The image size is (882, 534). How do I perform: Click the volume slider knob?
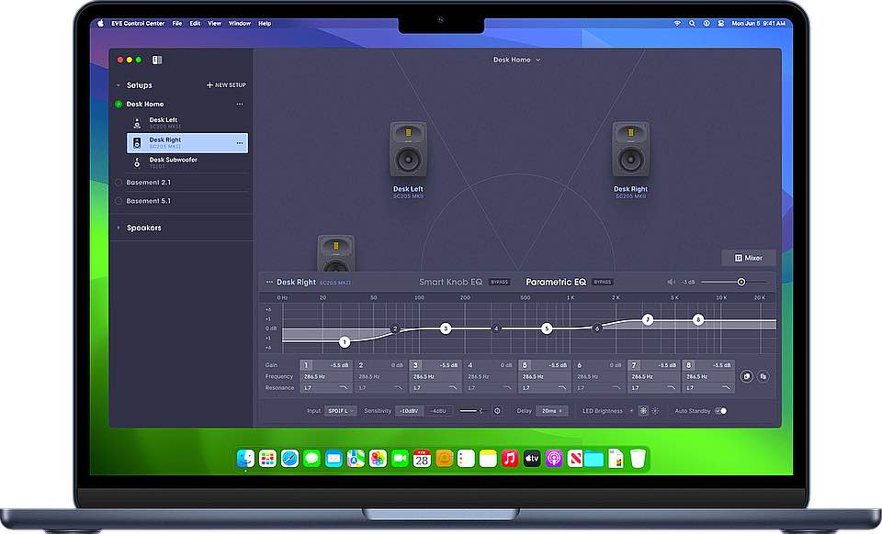pyautogui.click(x=741, y=282)
